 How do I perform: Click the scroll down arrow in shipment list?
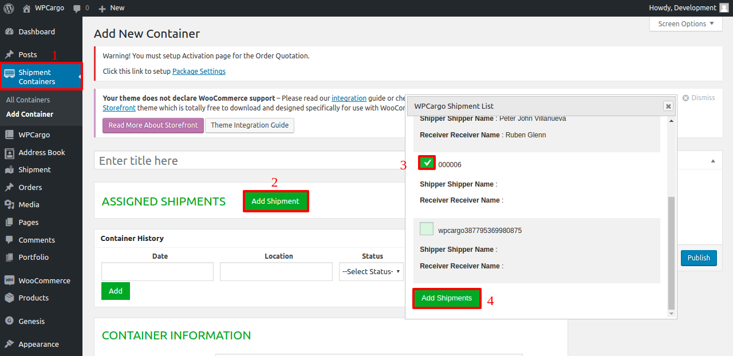click(672, 314)
